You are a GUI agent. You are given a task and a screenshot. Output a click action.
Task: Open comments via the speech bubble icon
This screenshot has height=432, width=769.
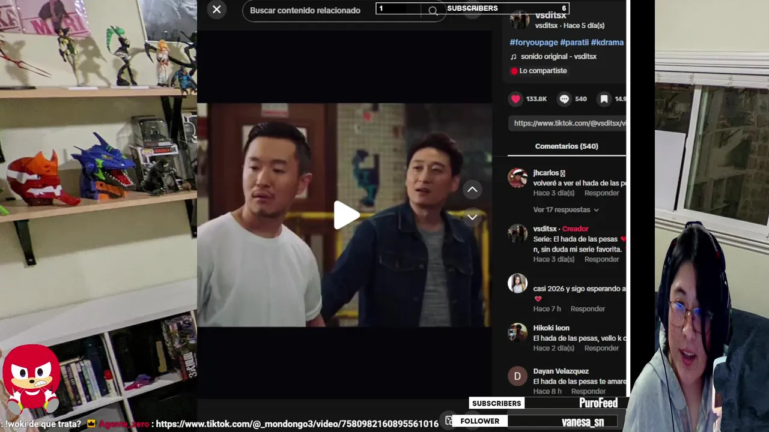[x=564, y=99]
